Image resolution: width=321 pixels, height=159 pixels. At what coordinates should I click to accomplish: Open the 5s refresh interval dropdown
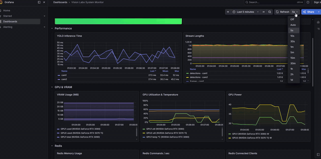pyautogui.click(x=295, y=12)
